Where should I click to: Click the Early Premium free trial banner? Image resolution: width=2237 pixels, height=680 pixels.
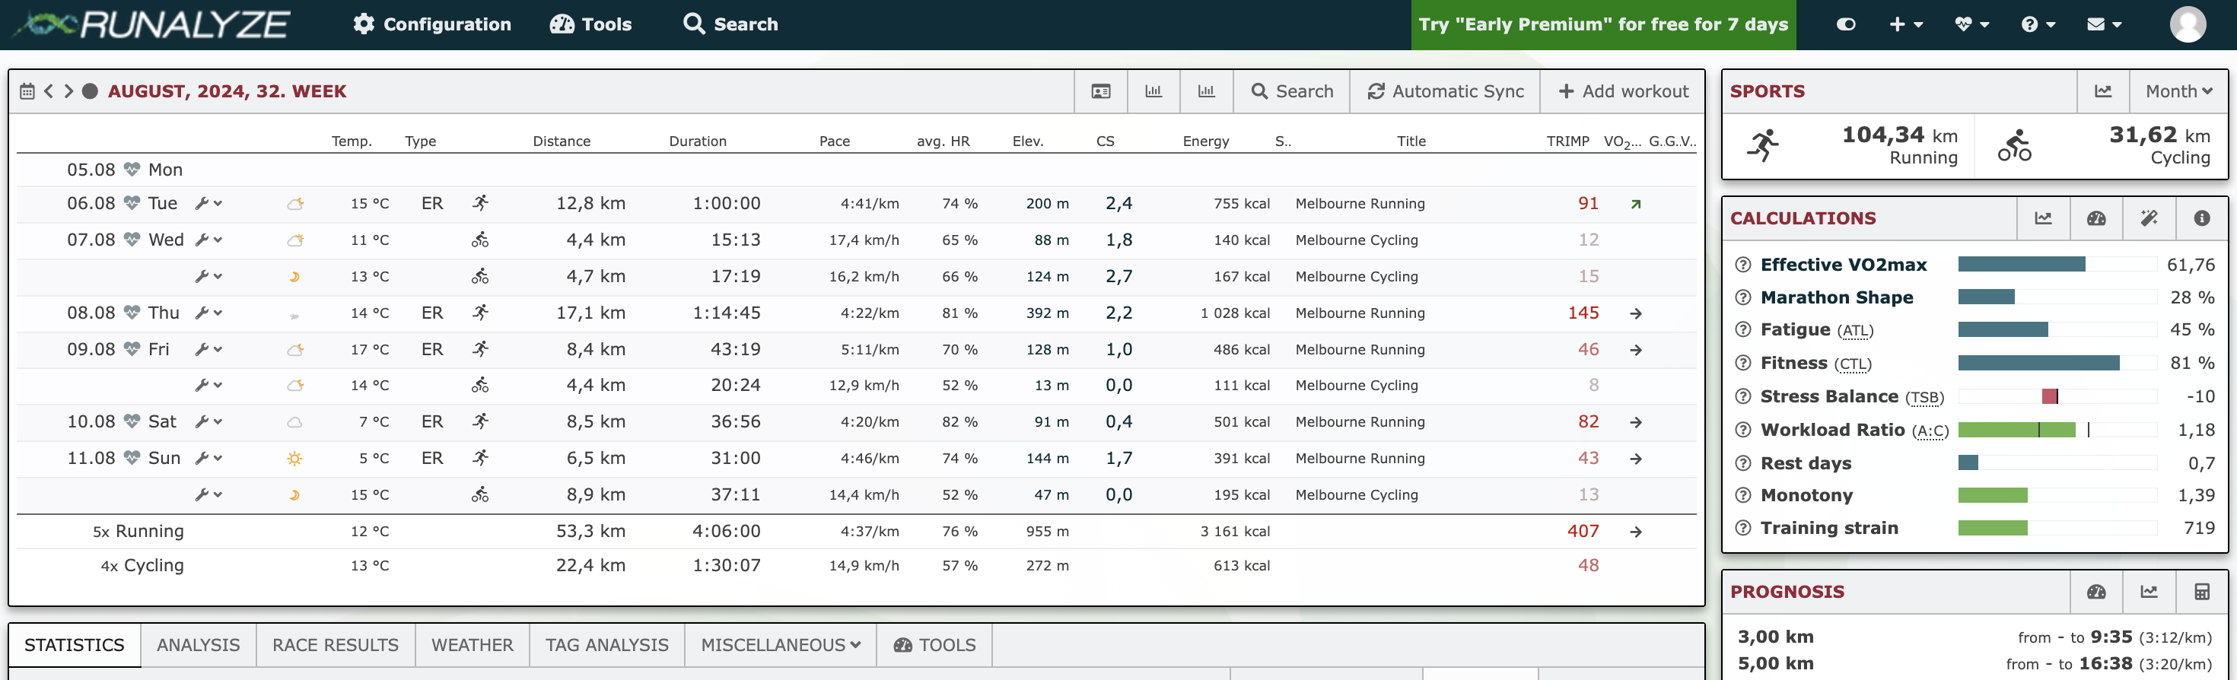(1602, 24)
